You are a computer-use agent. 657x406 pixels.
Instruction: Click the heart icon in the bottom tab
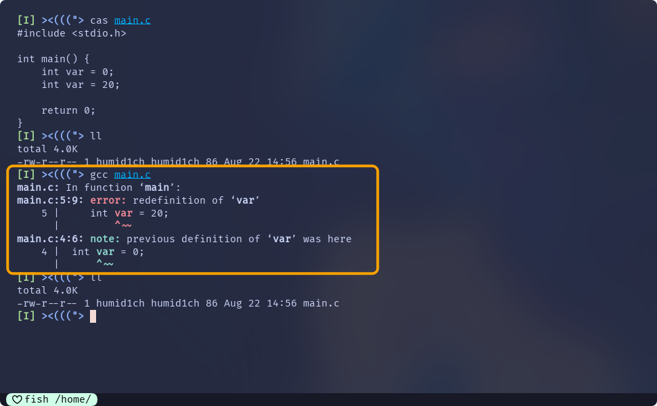pos(17,399)
